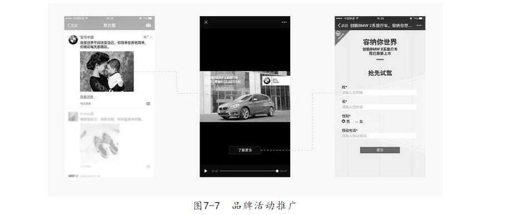Tap the comment icon under blurred post
507x215 pixels.
tap(148, 167)
